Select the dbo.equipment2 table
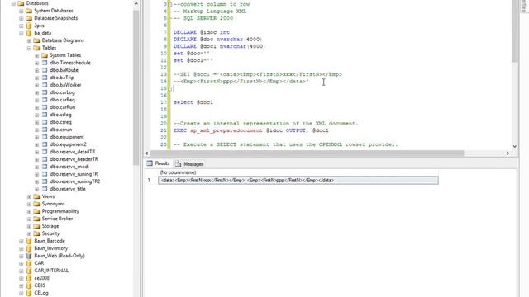This screenshot has width=529, height=297. click(68, 144)
